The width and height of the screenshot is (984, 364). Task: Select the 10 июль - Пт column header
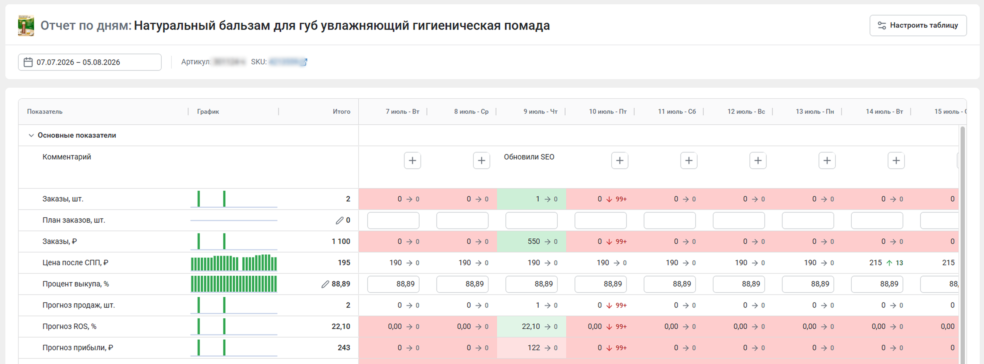click(x=608, y=112)
